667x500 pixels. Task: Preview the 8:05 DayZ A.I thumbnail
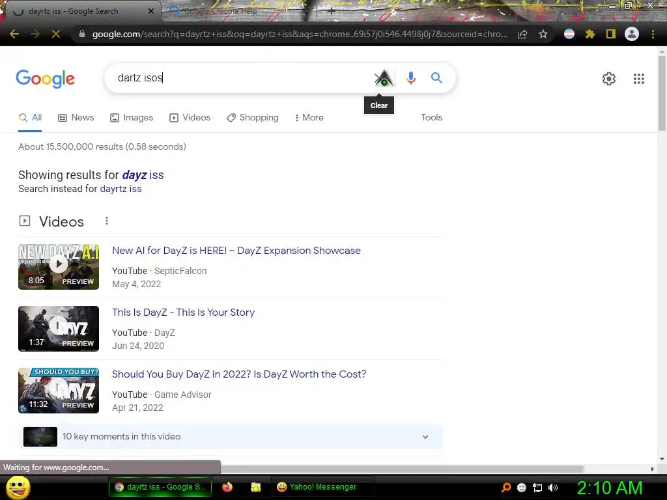pyautogui.click(x=59, y=267)
